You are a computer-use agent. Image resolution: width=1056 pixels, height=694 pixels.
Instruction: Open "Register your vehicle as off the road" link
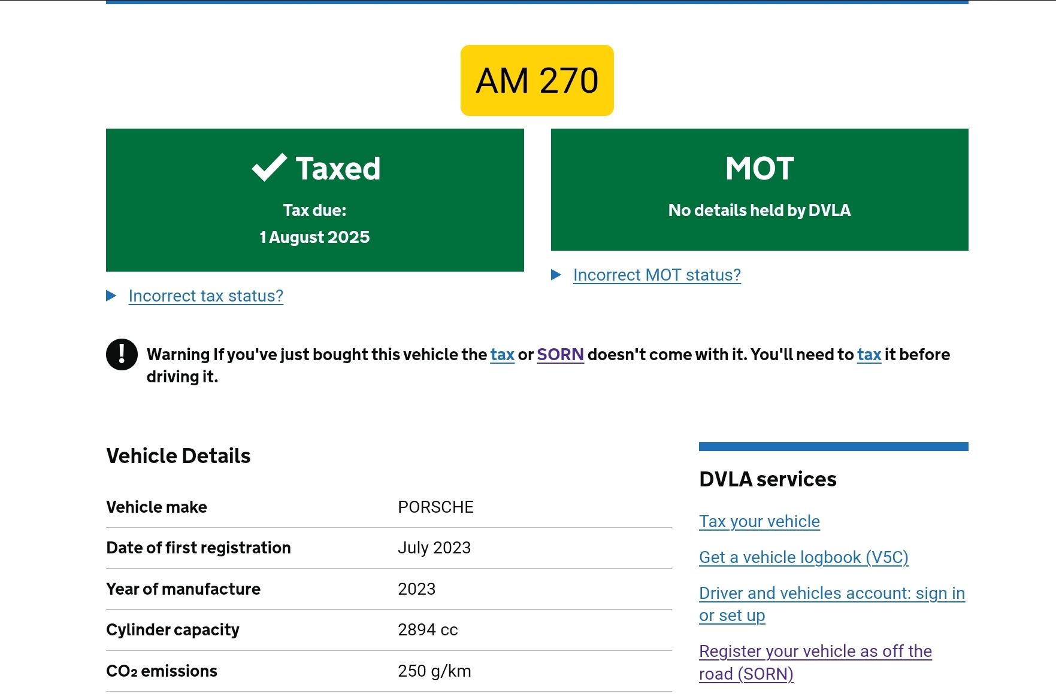coord(815,652)
